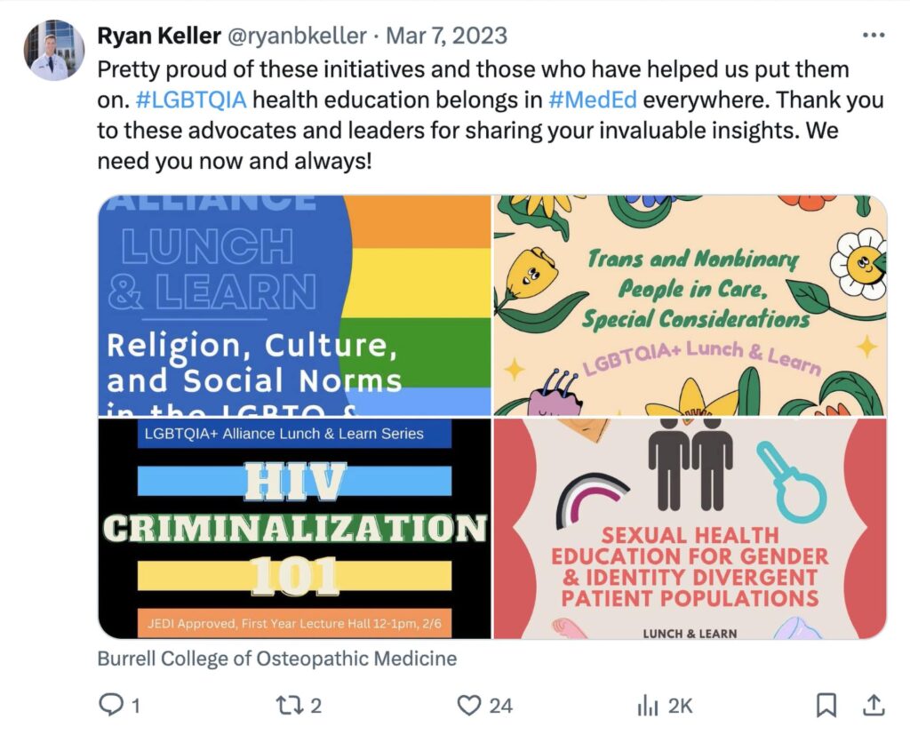
Task: Bookmark this tweet
Action: pos(826,706)
